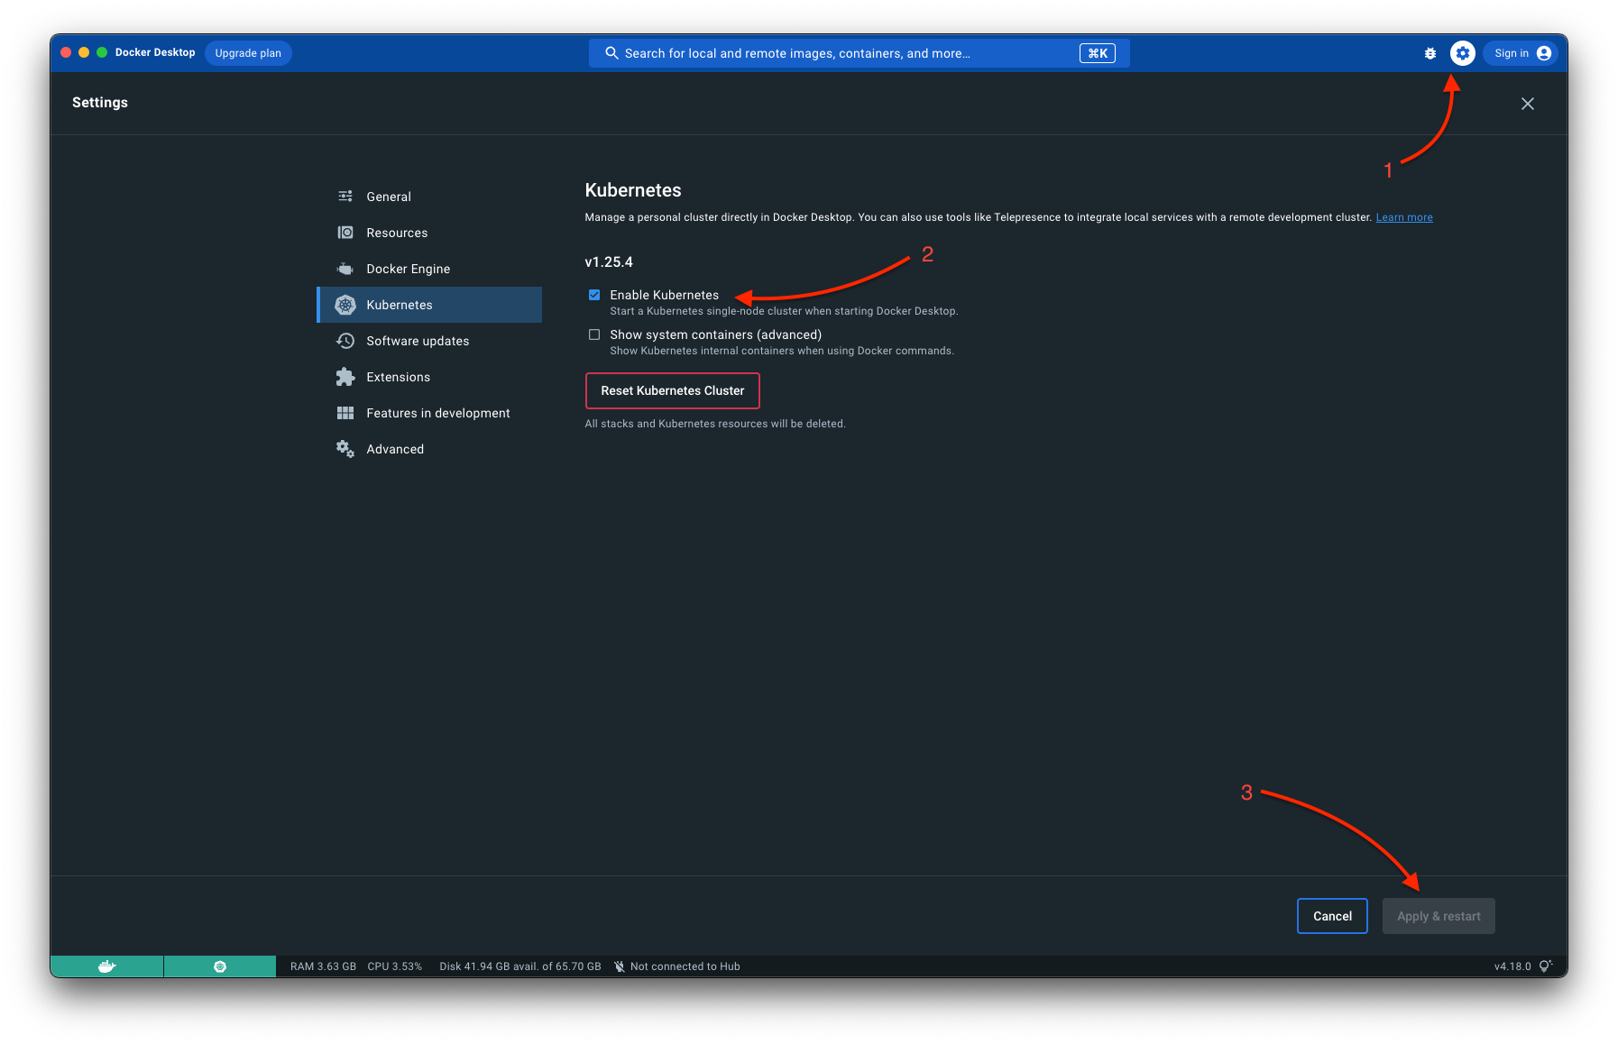1618x1044 pixels.
Task: Disable the Enable Kubernetes checkbox
Action: (x=594, y=295)
